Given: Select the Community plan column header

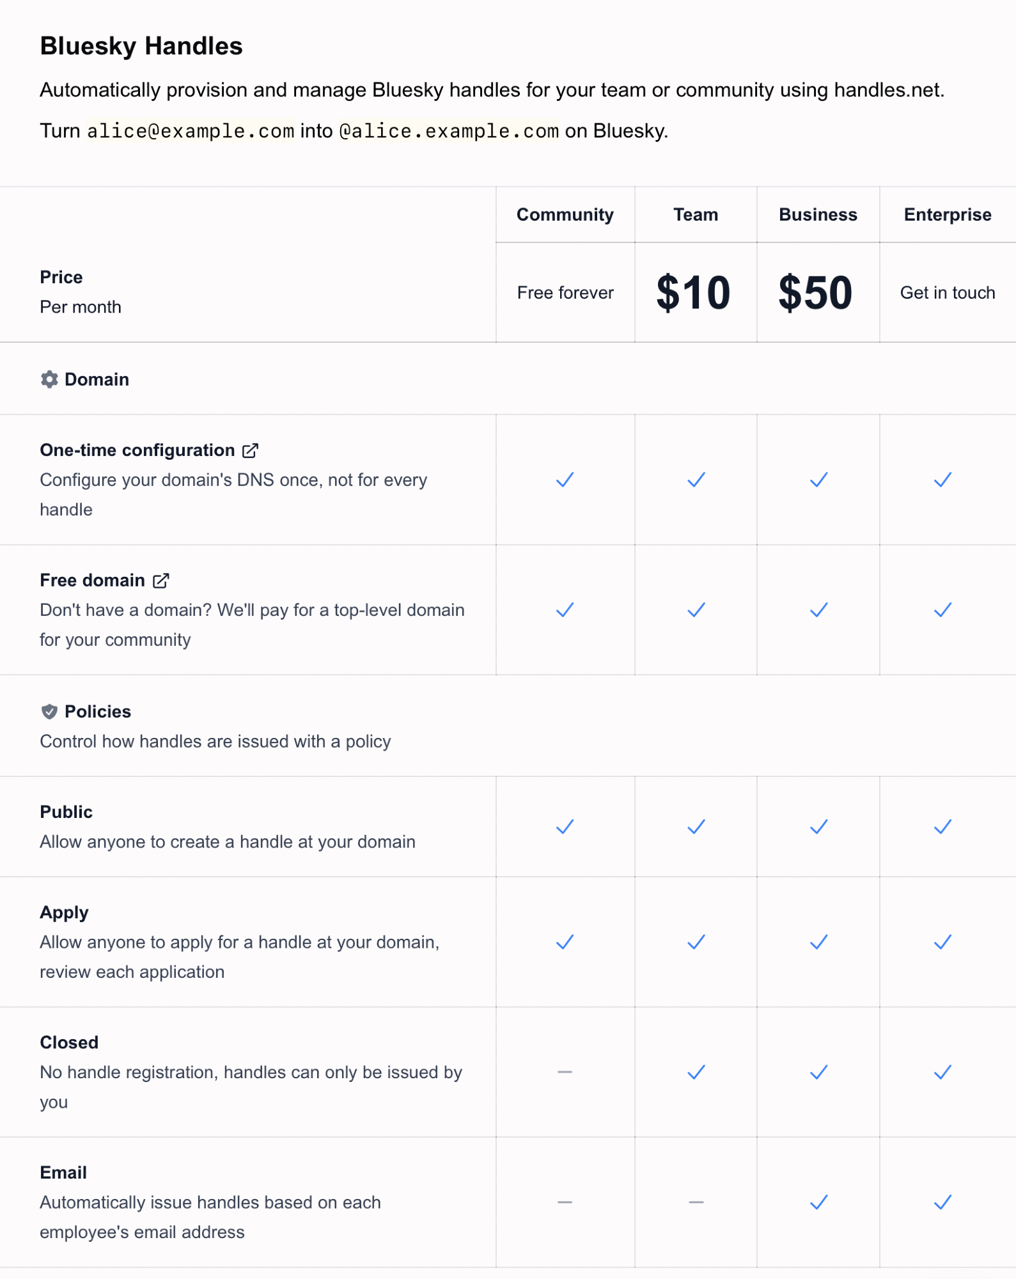Looking at the screenshot, I should click(565, 215).
